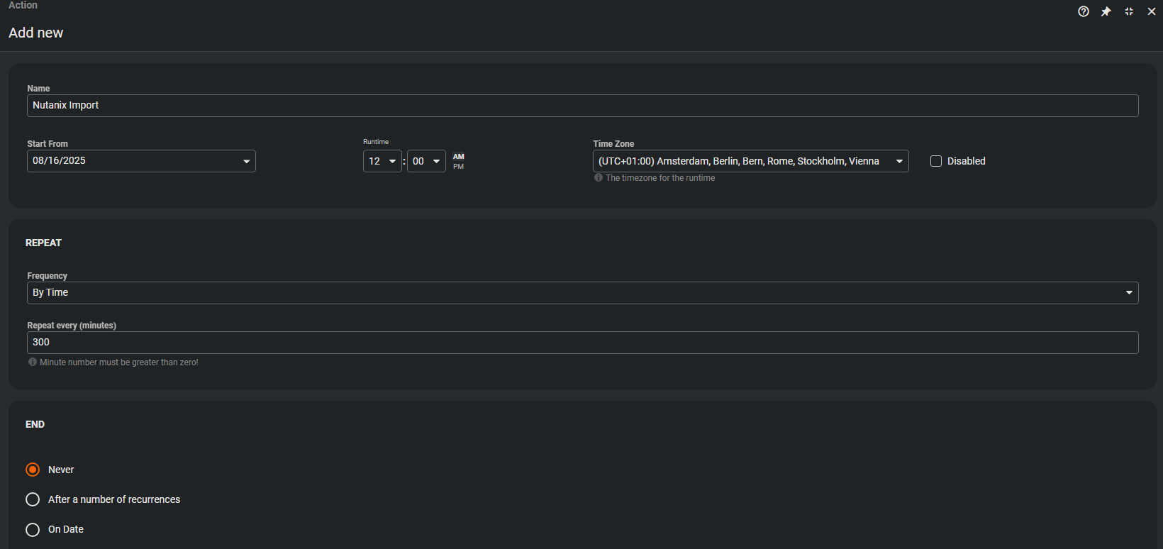Collapse the panel using the shrink icon
The height and width of the screenshot is (549, 1163).
point(1128,11)
